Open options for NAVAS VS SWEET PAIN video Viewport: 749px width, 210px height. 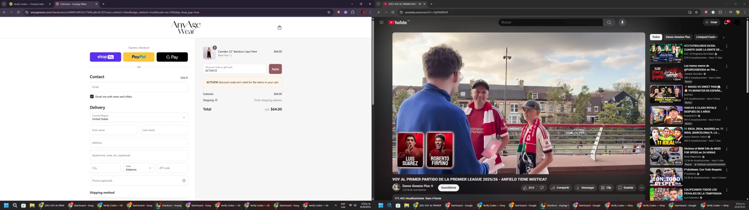tap(727, 87)
